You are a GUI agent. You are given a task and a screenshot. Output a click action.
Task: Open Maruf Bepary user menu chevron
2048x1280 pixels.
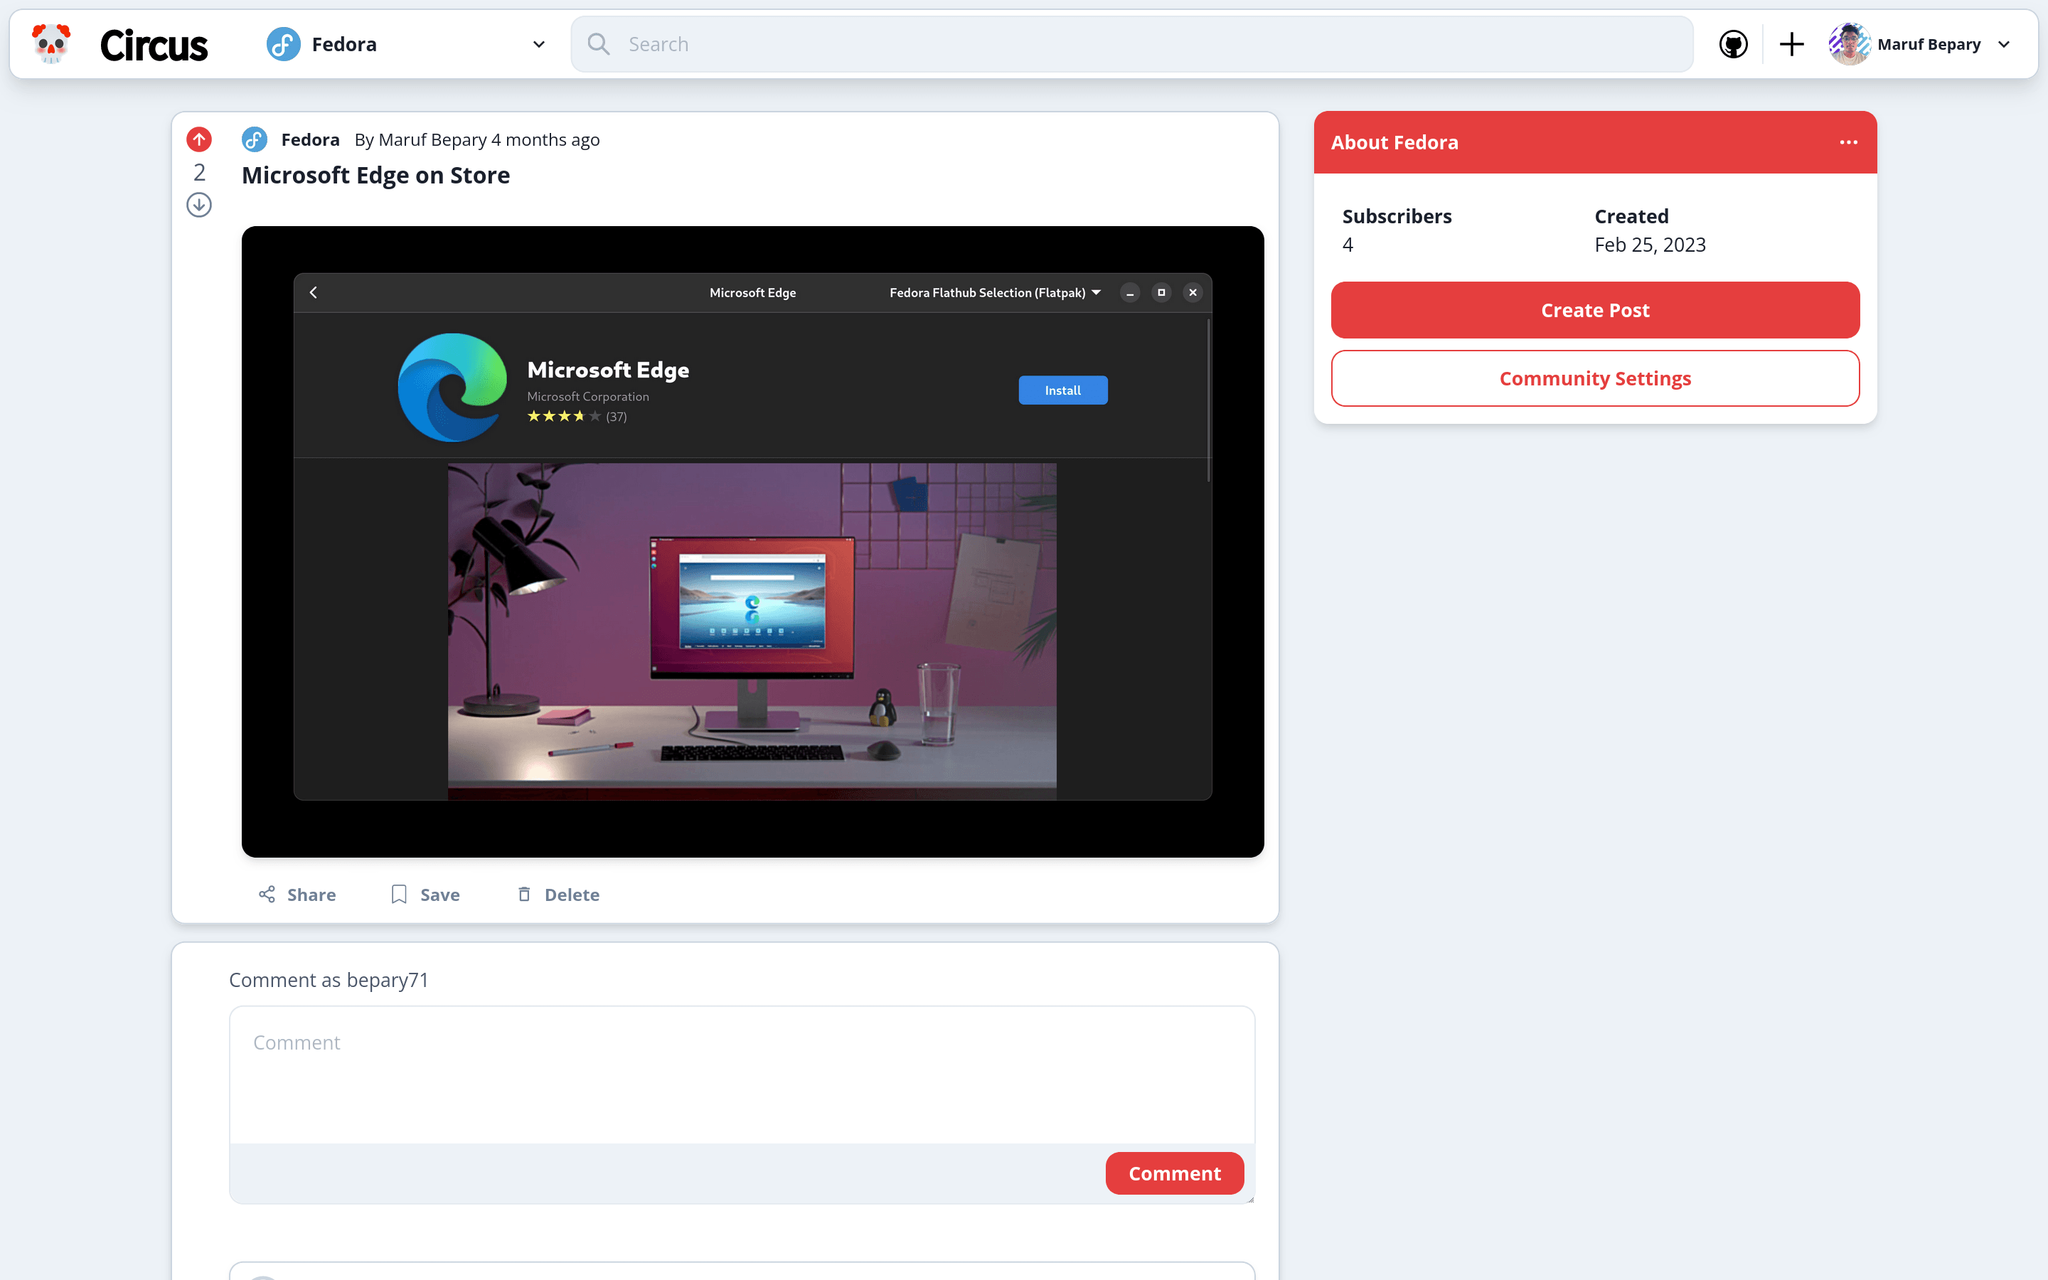coord(2003,45)
